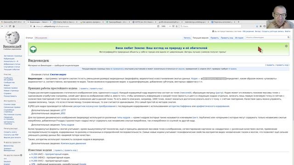Screen dimensions: 294x165
Task: Click the дискретное косинусное преобразование link
Action: coord(94,106)
